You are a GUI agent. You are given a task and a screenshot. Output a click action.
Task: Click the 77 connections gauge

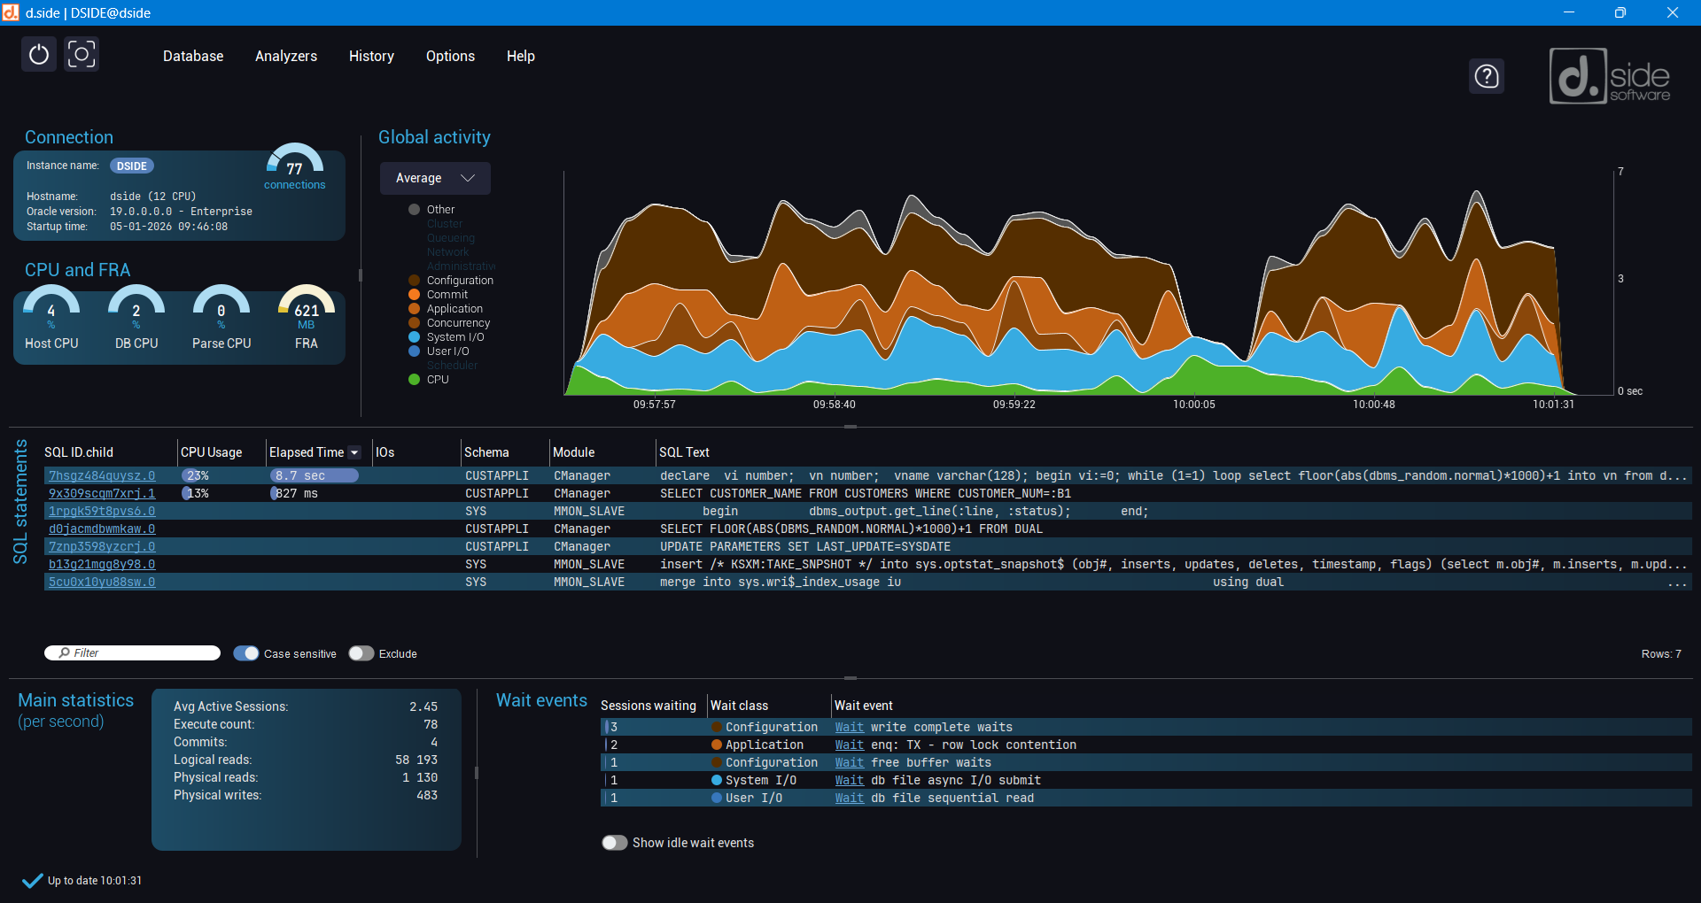point(295,166)
